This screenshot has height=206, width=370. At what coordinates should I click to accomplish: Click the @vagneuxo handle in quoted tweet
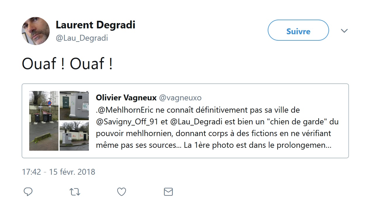pos(180,98)
